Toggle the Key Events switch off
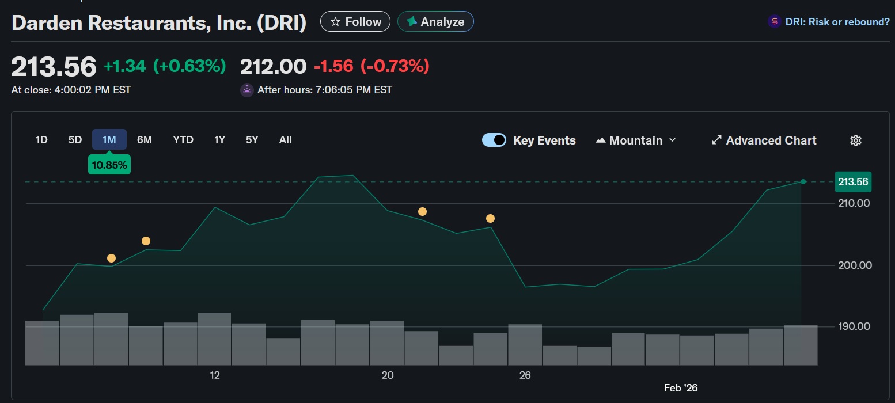 point(494,140)
